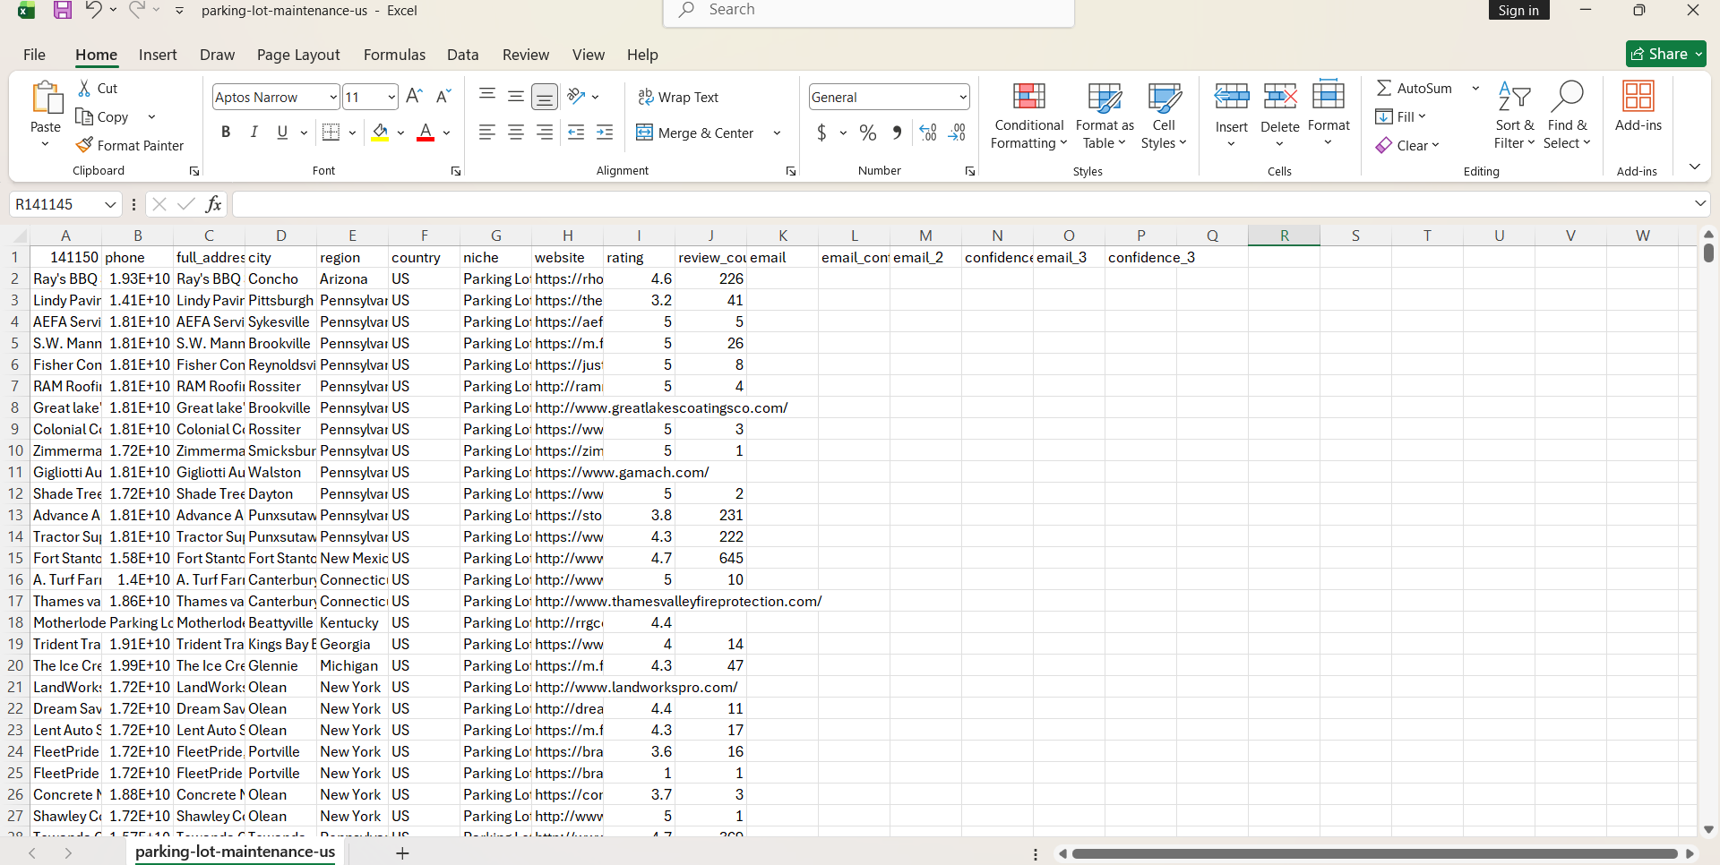The width and height of the screenshot is (1720, 865).
Task: Click the Sign in button
Action: pos(1518,10)
